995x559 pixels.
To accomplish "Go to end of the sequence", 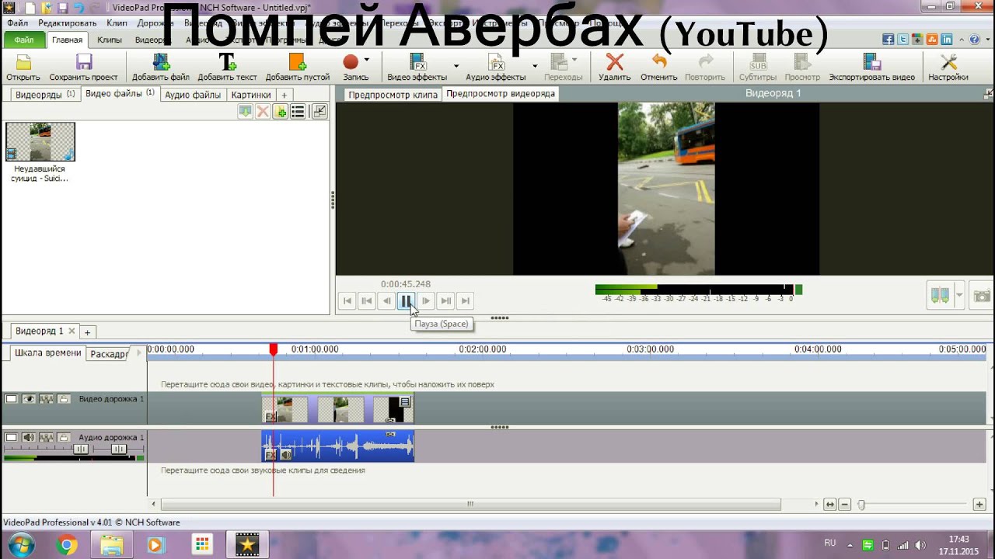I will coord(466,301).
